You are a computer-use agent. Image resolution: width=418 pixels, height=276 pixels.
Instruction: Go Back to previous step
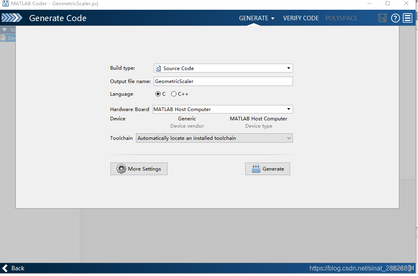13,268
